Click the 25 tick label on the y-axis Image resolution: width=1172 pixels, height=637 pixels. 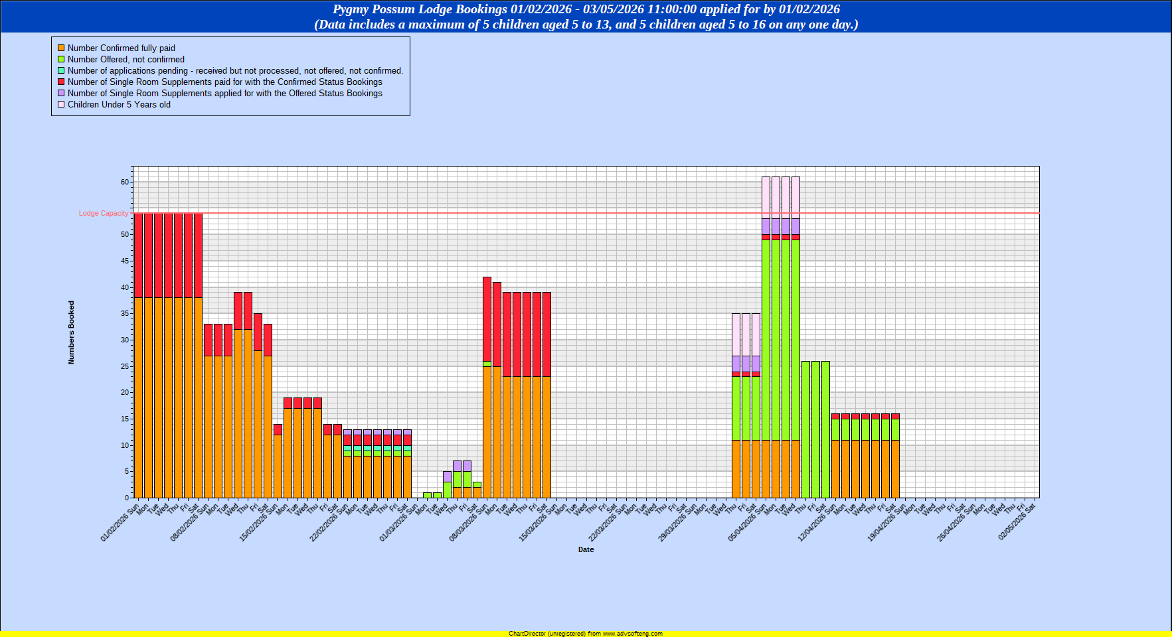tap(125, 366)
